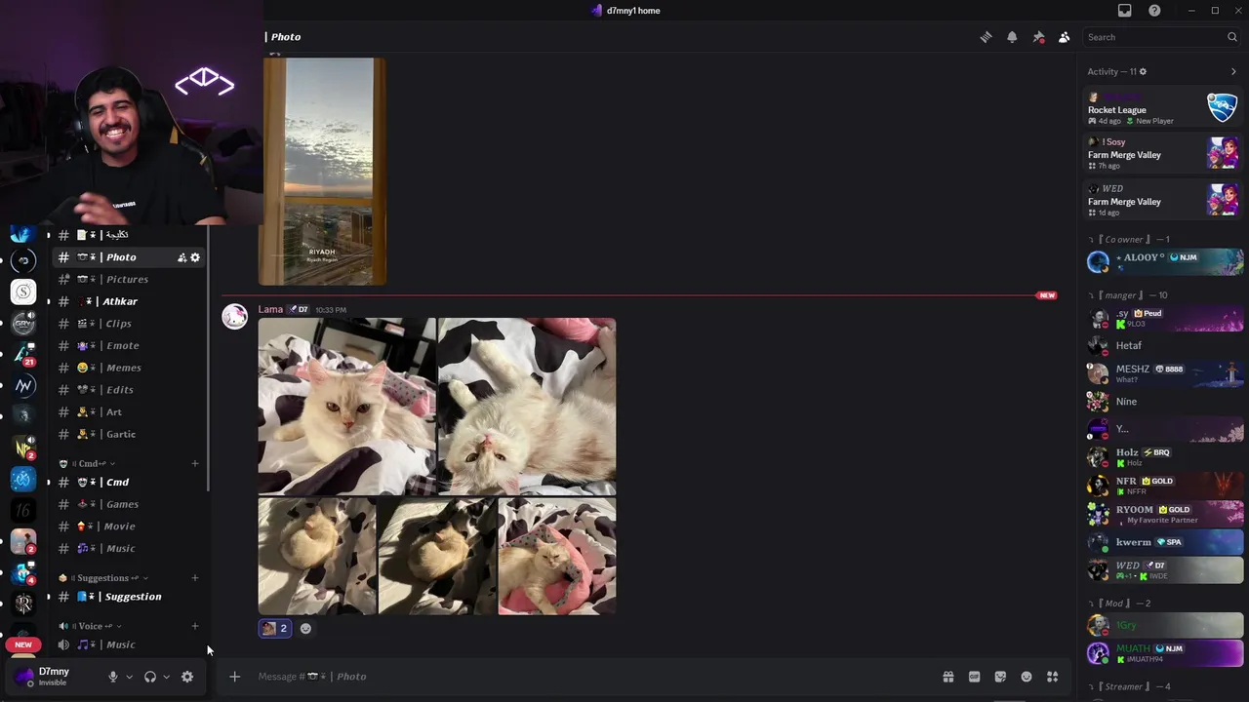Collapse the Voice category
Image resolution: width=1249 pixels, height=702 pixels.
pyautogui.click(x=90, y=626)
